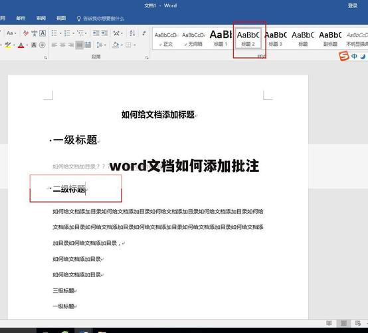368x333 pixels.
Task: Align text right
Action: [x=71, y=45]
